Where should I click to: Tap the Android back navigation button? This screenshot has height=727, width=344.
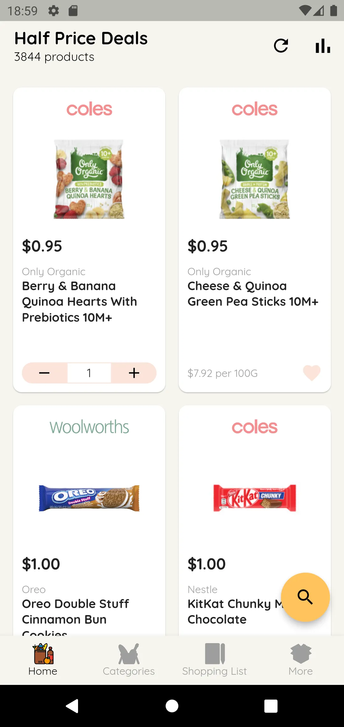tap(72, 706)
